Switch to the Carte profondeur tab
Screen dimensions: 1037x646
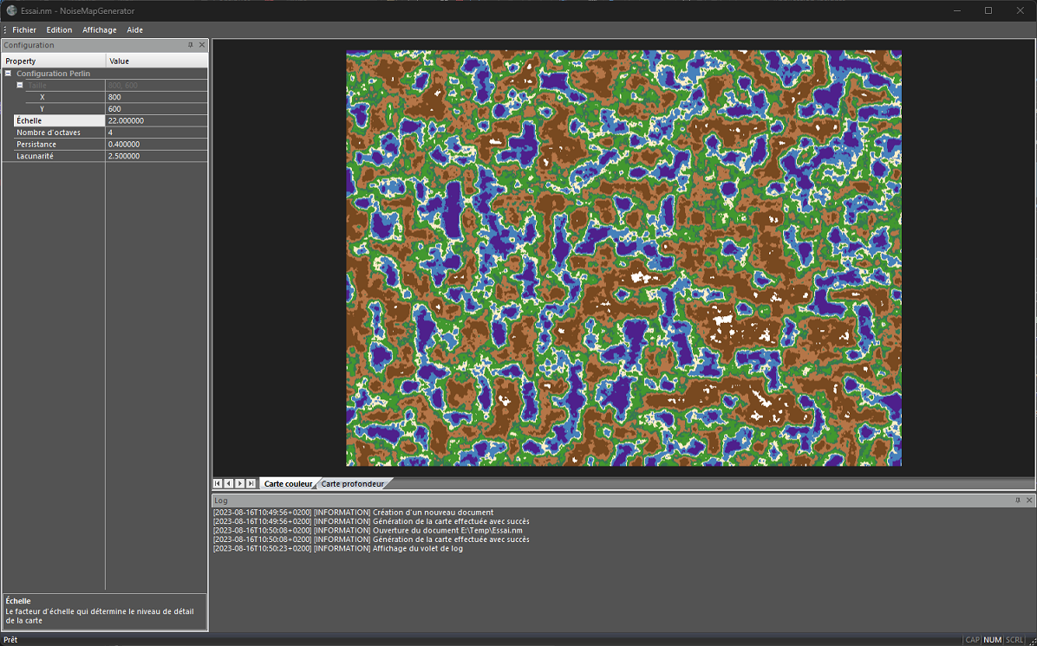point(352,483)
